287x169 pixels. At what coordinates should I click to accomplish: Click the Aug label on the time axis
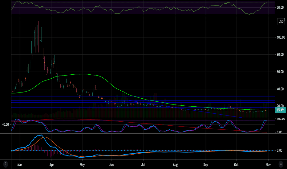pyautogui.click(x=175, y=165)
